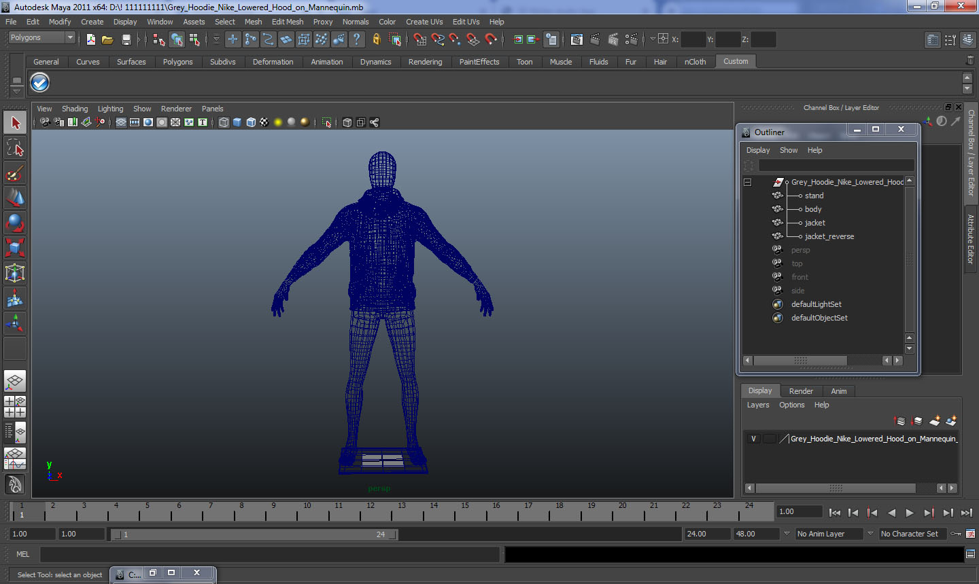Click the current frame input field

tap(800, 512)
